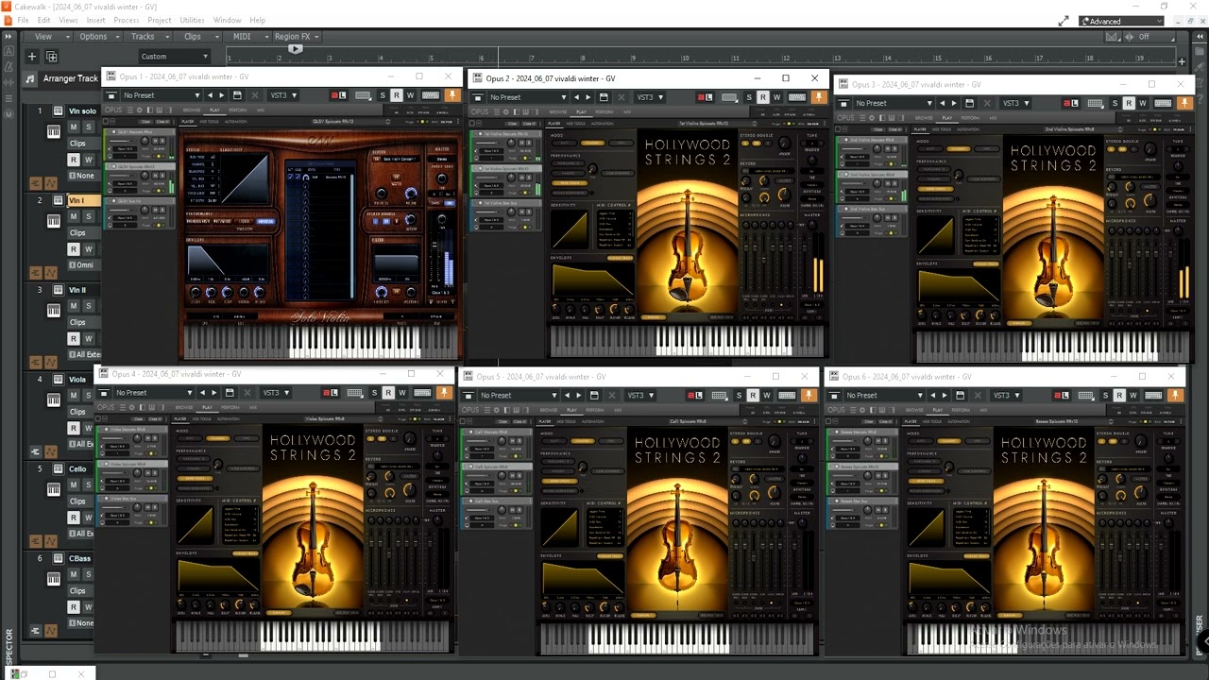This screenshot has width=1209, height=680.
Task: Click the add track plus icon
Action: [31, 57]
